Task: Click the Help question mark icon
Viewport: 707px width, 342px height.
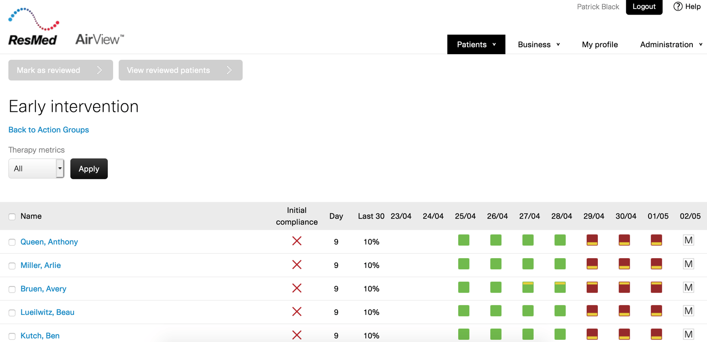Action: (677, 6)
